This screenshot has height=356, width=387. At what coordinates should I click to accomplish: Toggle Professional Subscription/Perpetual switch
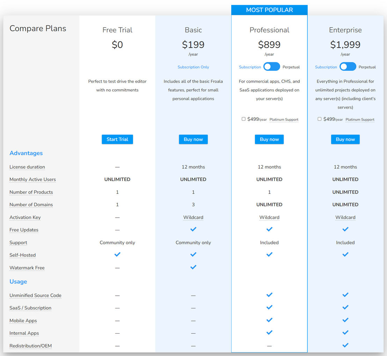pos(271,67)
